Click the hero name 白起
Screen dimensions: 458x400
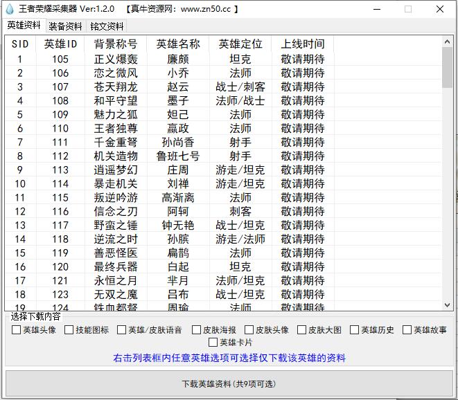178,267
